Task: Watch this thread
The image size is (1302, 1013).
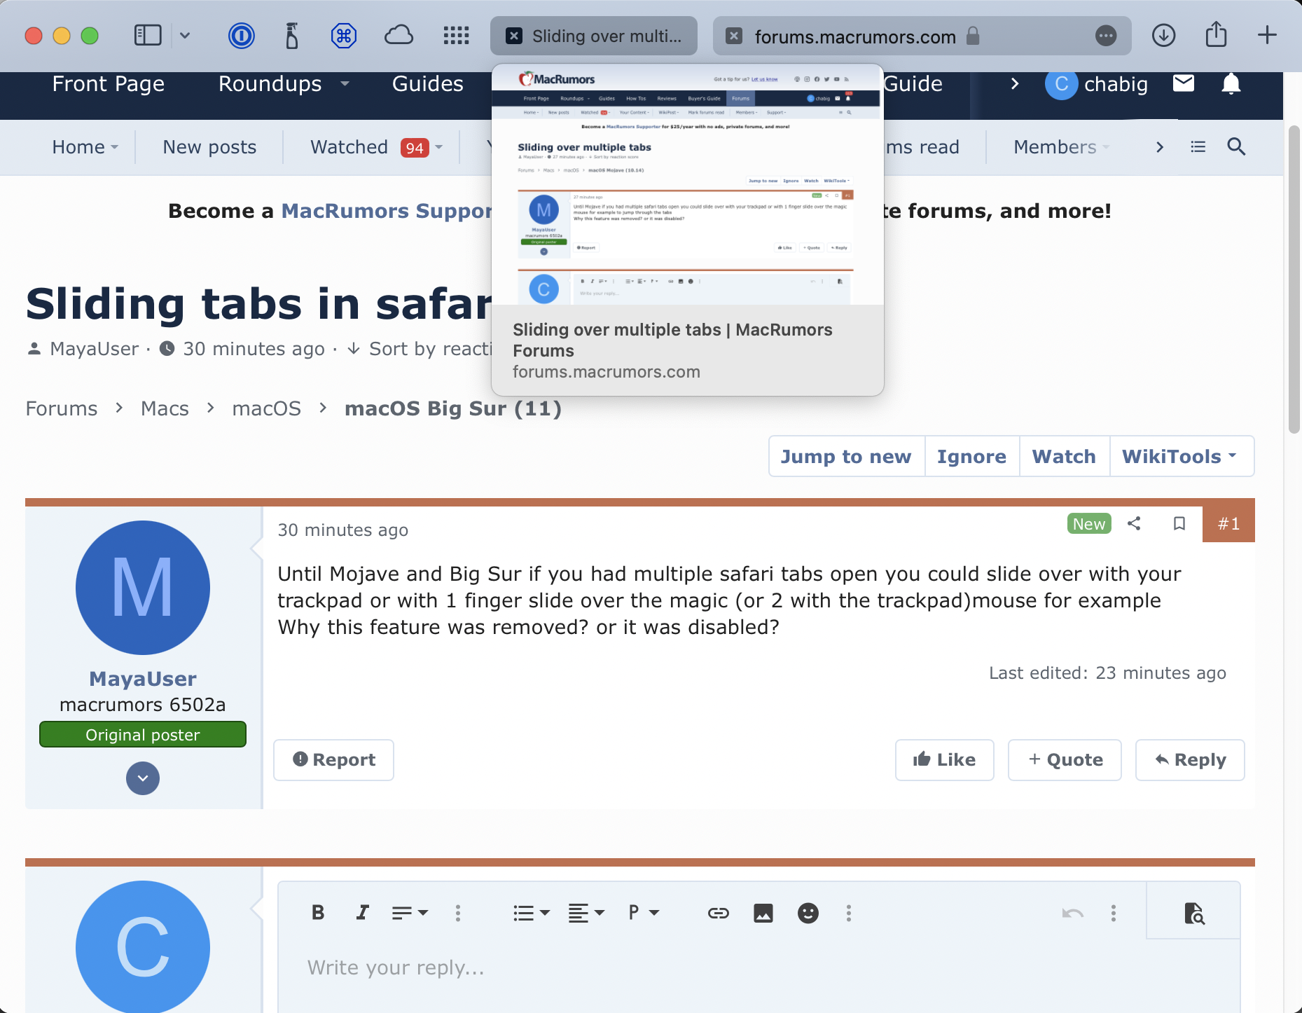Action: [1064, 457]
